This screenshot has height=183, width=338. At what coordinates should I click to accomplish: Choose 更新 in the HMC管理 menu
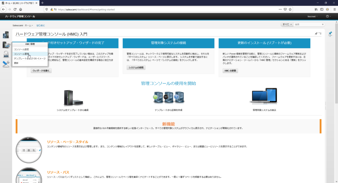pyautogui.click(x=16, y=63)
